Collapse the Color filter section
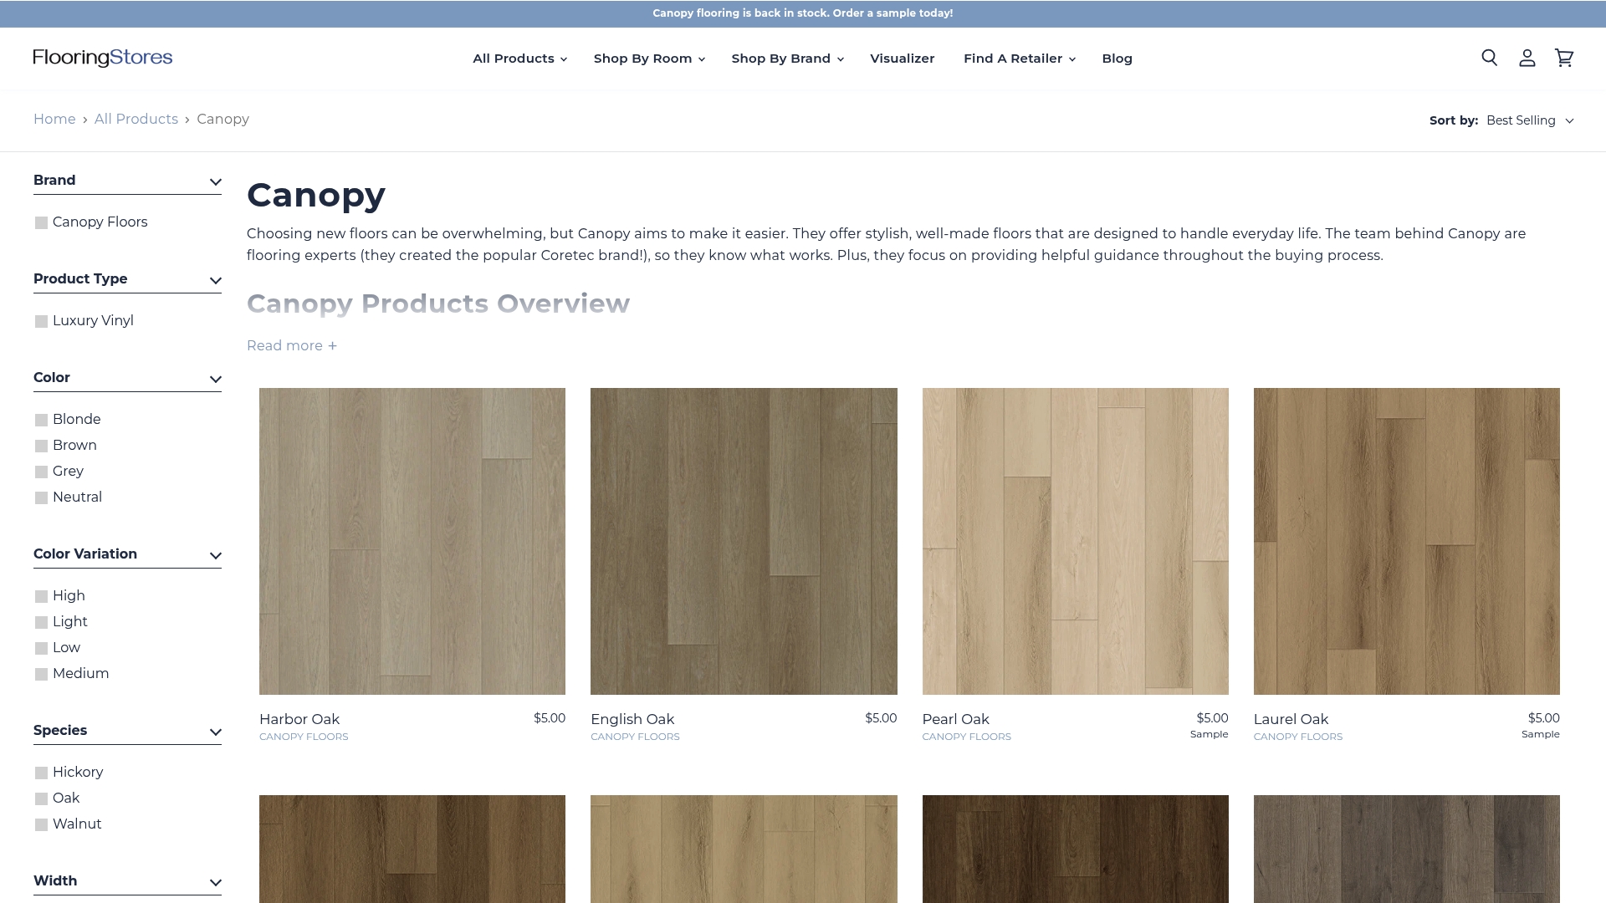The height and width of the screenshot is (903, 1606). (x=215, y=379)
